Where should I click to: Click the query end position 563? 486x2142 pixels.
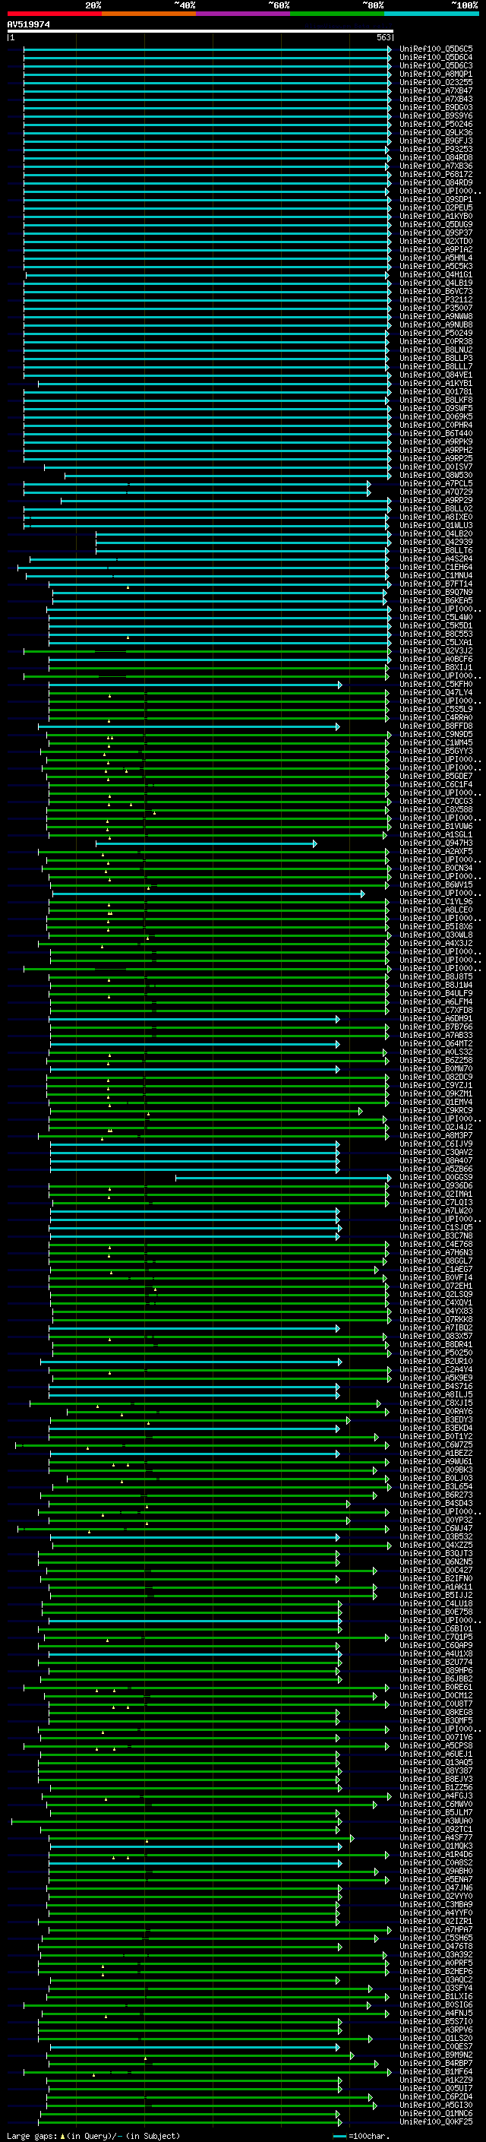383,37
